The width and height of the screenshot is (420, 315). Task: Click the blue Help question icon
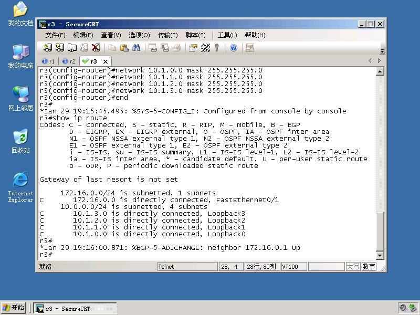coord(234,48)
